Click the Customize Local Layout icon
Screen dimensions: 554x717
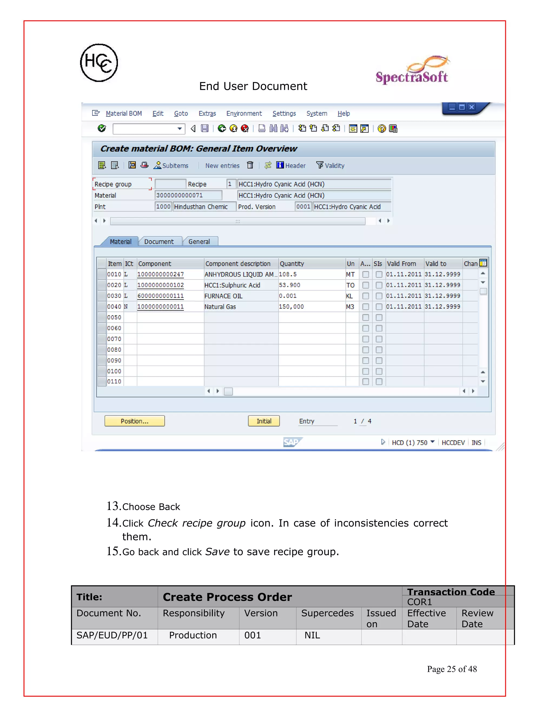[x=393, y=129]
